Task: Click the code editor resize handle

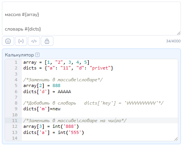Action: click(176, 139)
